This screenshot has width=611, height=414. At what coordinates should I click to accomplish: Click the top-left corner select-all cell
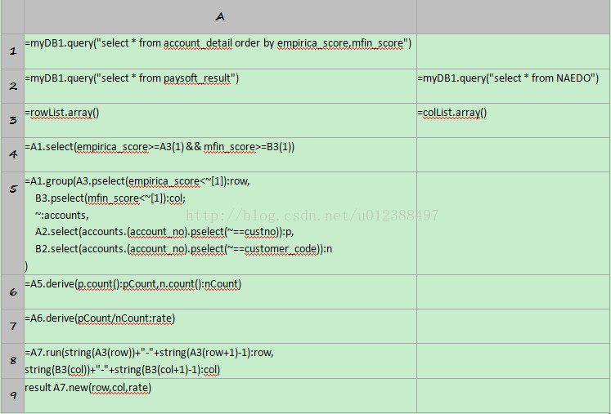coord(12,16)
